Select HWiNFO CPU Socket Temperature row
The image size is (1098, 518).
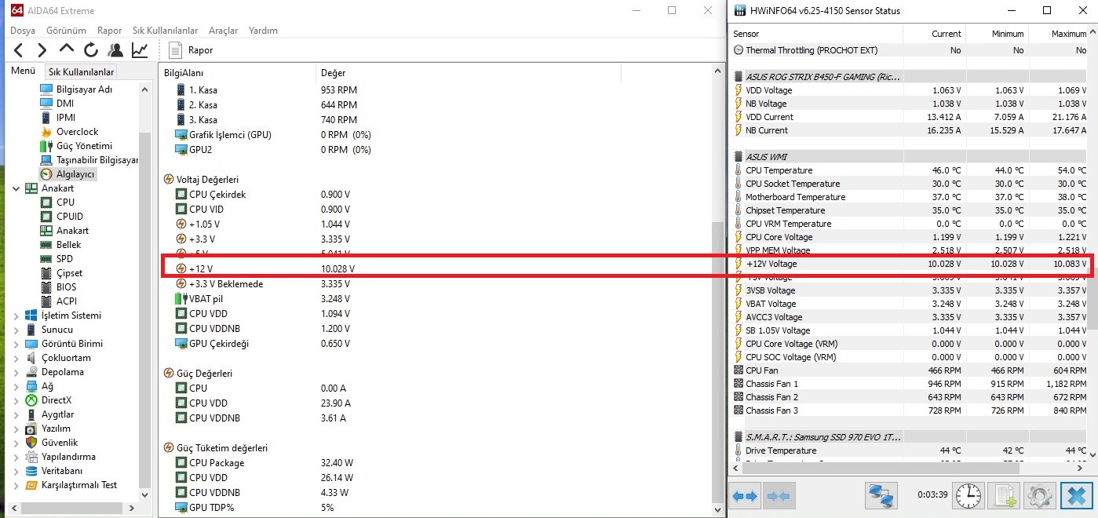click(x=910, y=184)
